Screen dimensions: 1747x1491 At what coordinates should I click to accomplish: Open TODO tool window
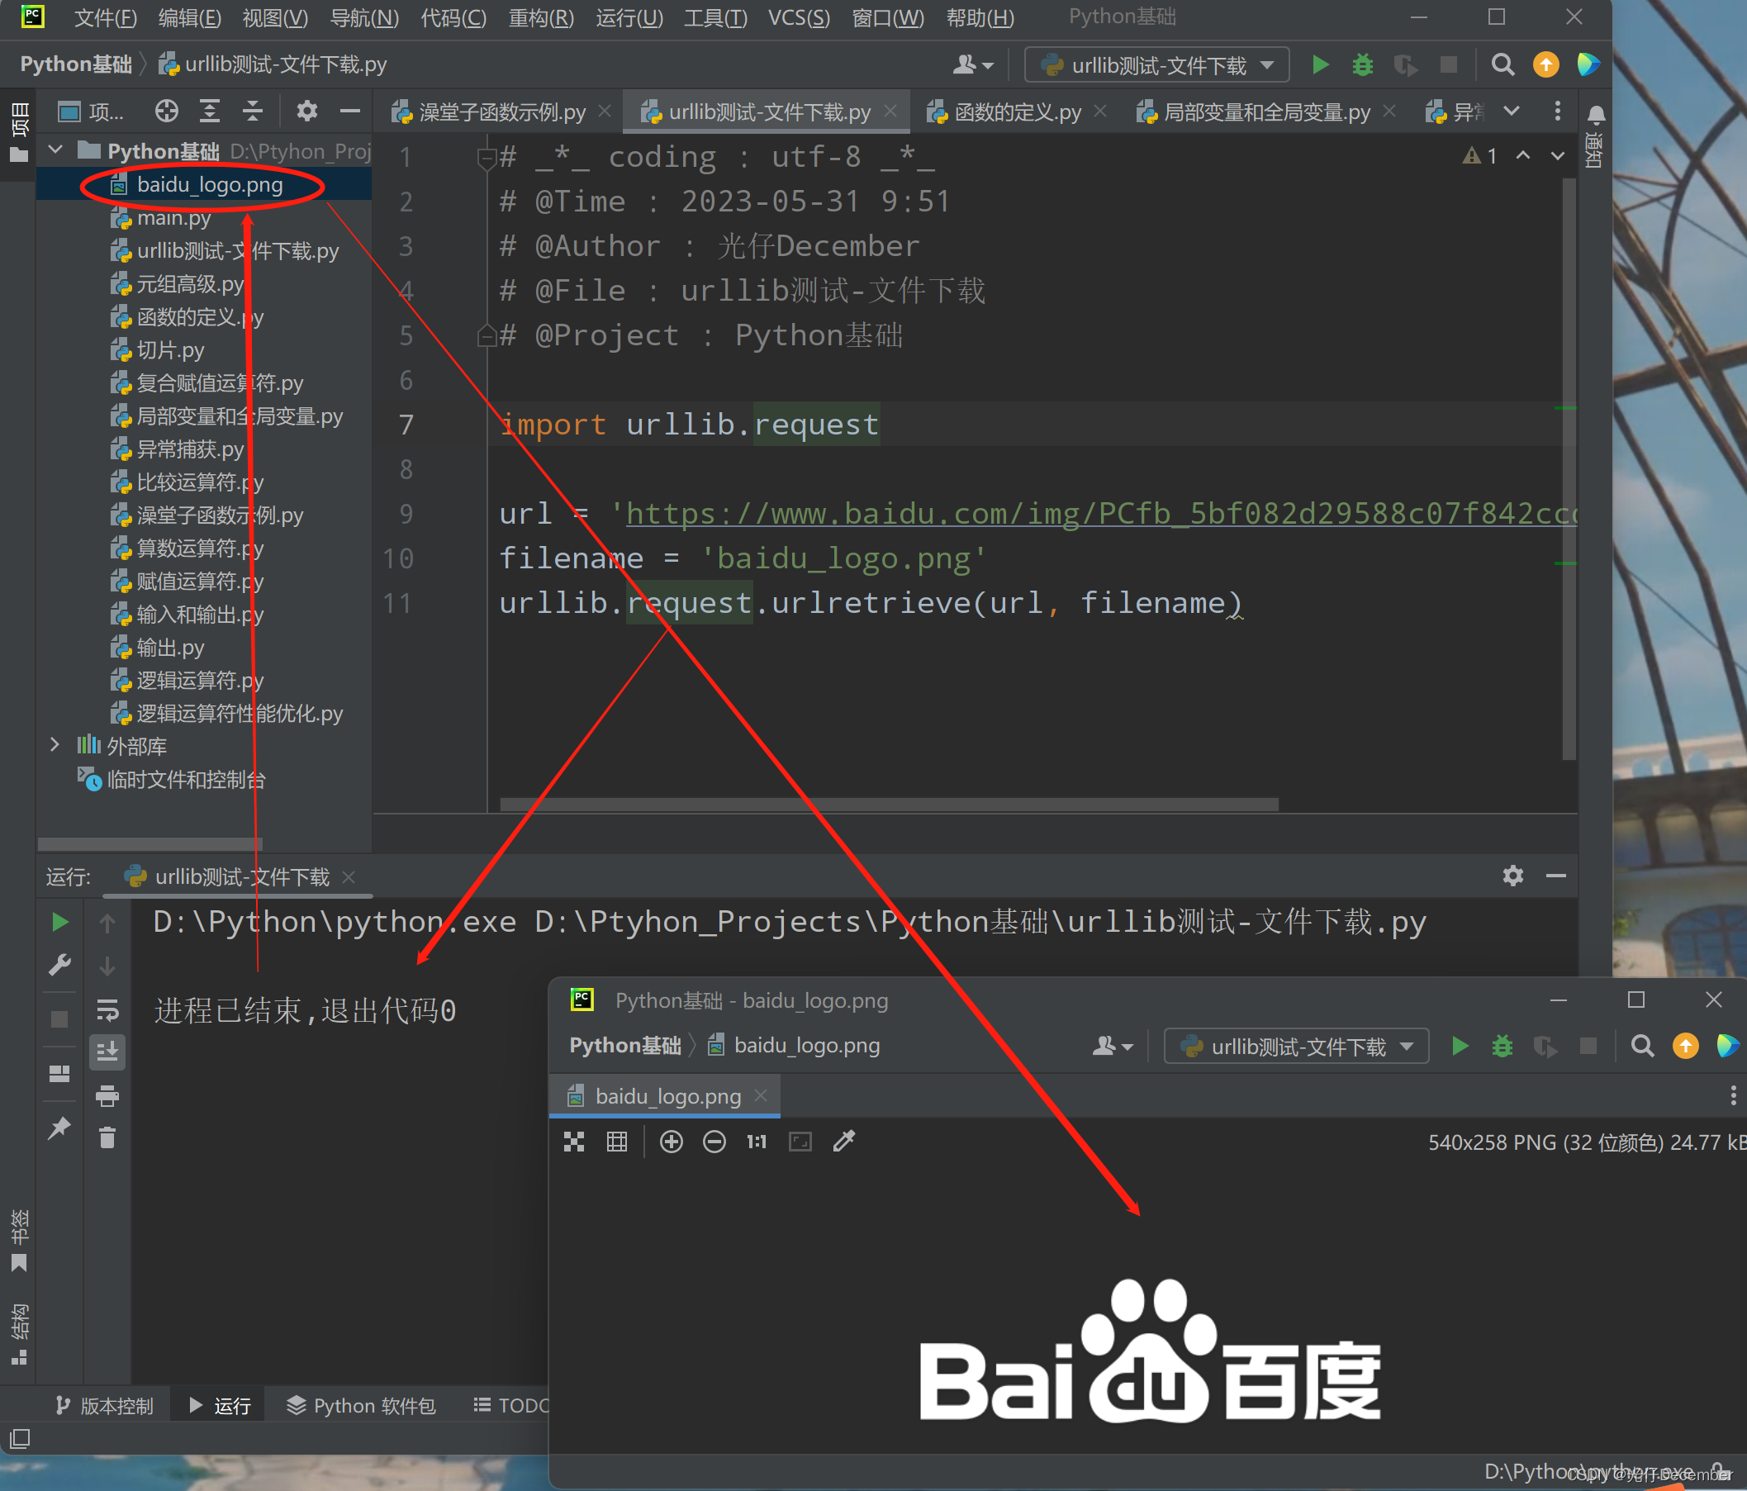click(510, 1406)
